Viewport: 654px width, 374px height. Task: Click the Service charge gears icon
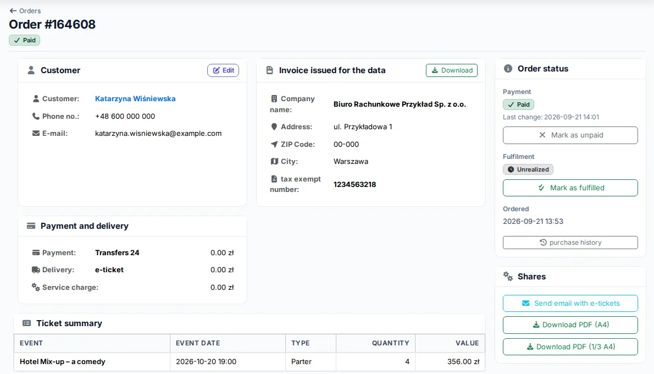[36, 287]
